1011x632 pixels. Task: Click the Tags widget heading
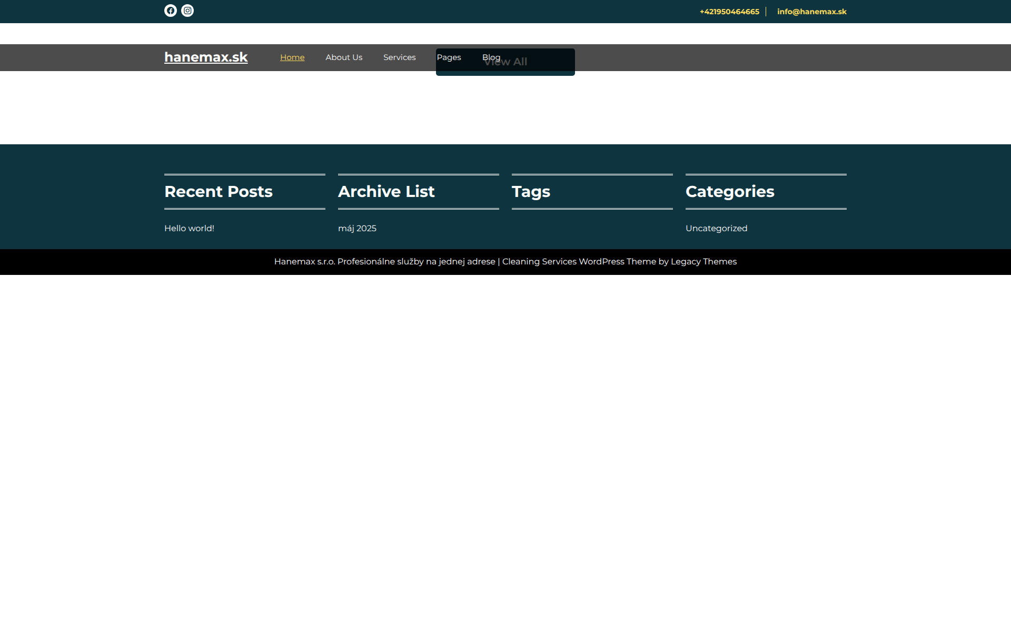[531, 192]
